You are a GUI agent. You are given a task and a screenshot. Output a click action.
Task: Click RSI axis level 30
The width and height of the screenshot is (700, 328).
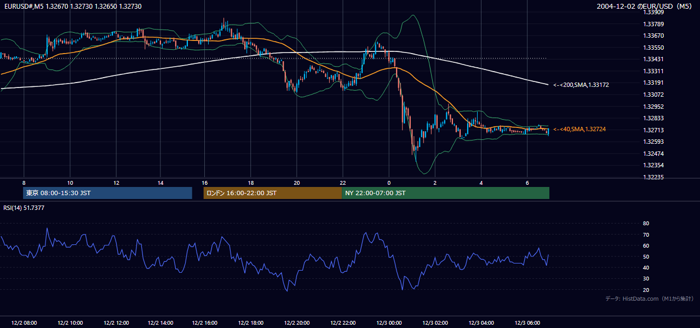click(x=646, y=279)
